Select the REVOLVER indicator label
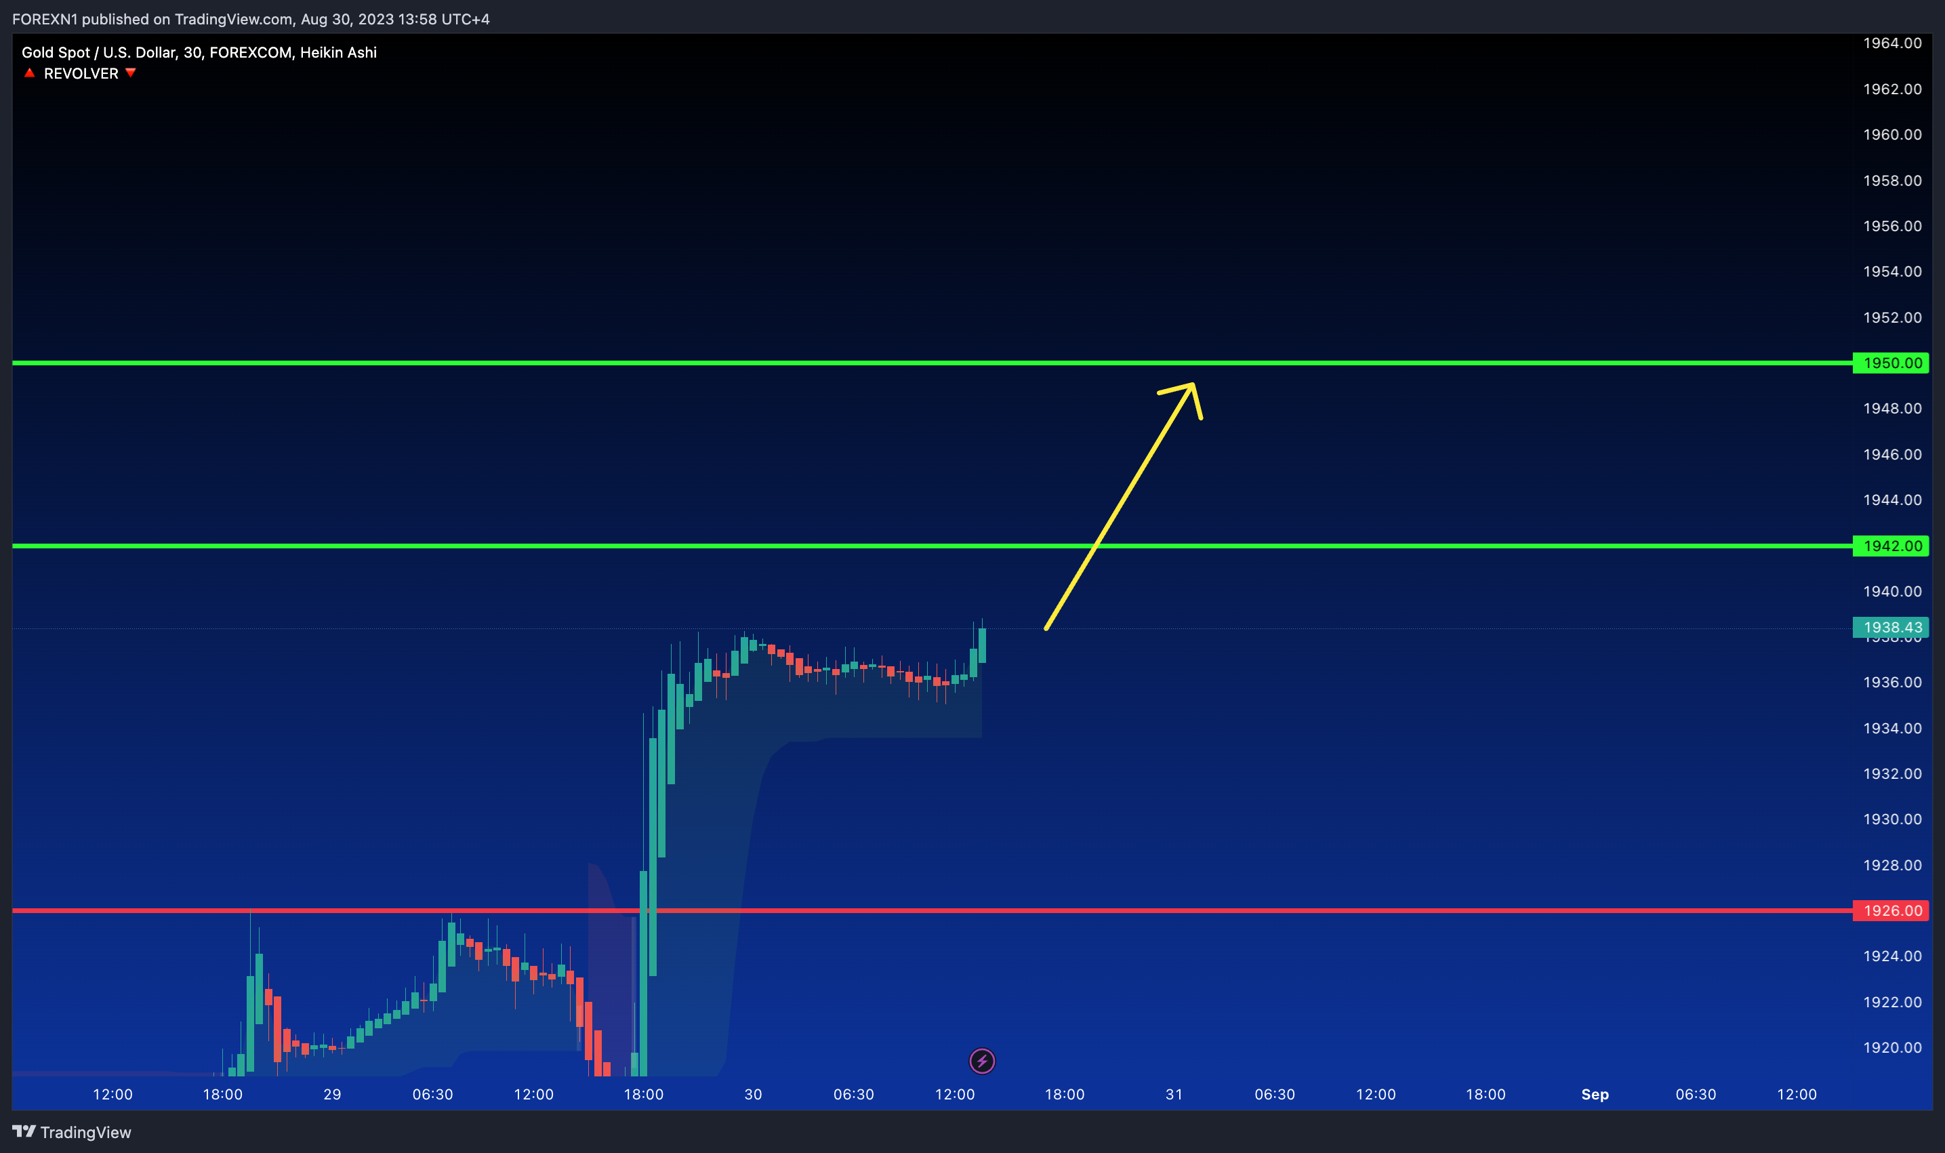1945x1153 pixels. [x=81, y=73]
